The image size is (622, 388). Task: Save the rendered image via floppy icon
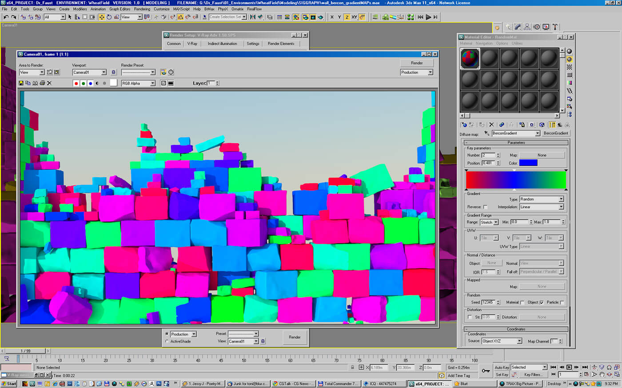point(21,83)
